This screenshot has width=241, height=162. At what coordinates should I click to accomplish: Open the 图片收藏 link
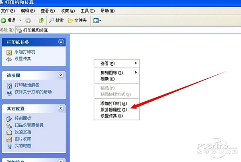pos(23,139)
